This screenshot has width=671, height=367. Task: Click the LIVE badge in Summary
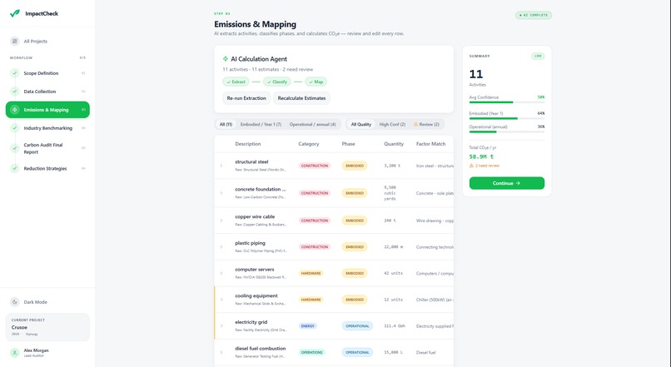(x=538, y=56)
